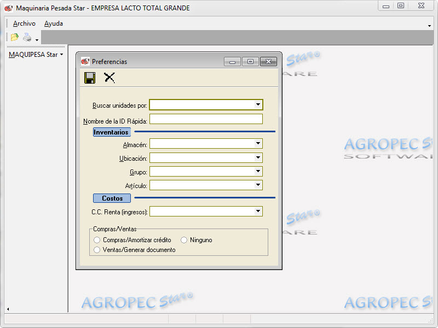Click the Ubicación label
This screenshot has height=328, width=438.
[x=133, y=159]
